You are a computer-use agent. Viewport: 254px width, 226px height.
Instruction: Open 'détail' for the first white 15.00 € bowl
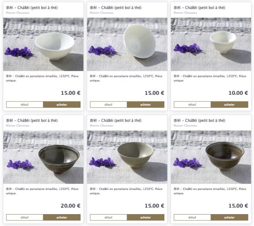click(25, 105)
